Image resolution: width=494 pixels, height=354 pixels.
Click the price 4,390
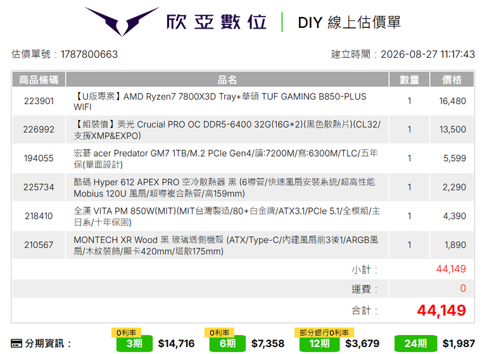455,216
